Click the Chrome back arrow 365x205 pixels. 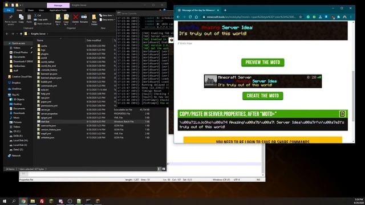(x=179, y=17)
